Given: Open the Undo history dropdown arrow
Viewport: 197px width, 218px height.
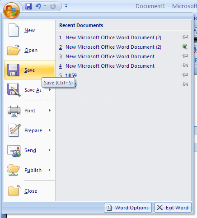Looking at the screenshot, I should [x=45, y=6].
